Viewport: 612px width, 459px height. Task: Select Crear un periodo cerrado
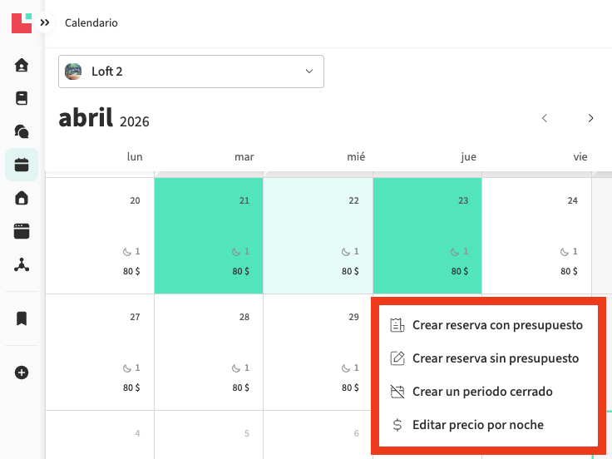point(482,392)
